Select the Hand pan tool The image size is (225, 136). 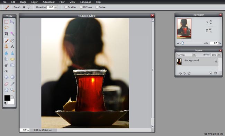[6, 90]
